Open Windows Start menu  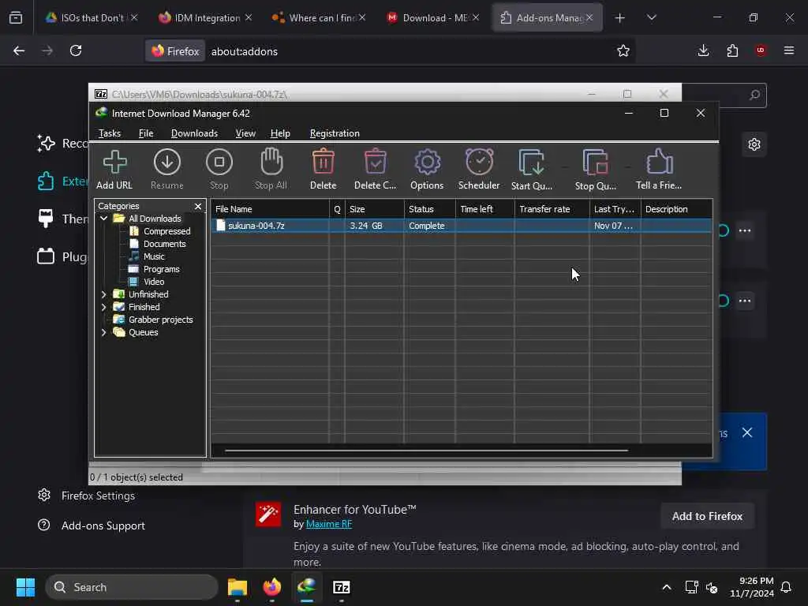25,587
